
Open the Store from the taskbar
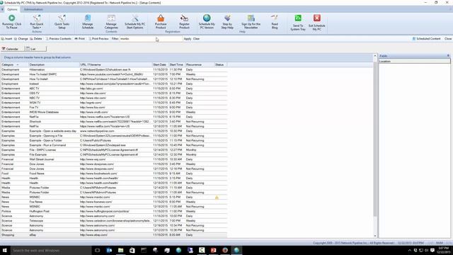132,250
